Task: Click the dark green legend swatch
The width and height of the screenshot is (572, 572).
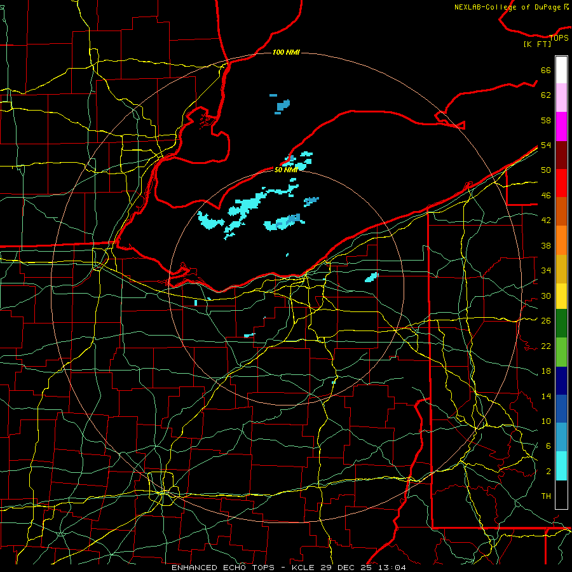Action: [x=561, y=323]
